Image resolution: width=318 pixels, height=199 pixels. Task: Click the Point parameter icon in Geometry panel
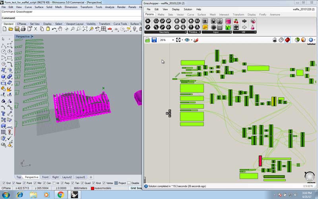click(x=148, y=21)
